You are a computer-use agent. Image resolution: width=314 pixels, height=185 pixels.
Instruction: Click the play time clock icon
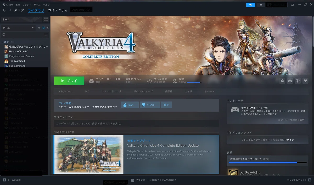[x=149, y=81]
